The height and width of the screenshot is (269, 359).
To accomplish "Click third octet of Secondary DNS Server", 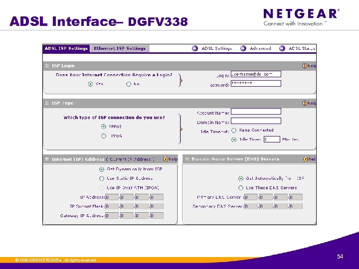I will click(281, 206).
